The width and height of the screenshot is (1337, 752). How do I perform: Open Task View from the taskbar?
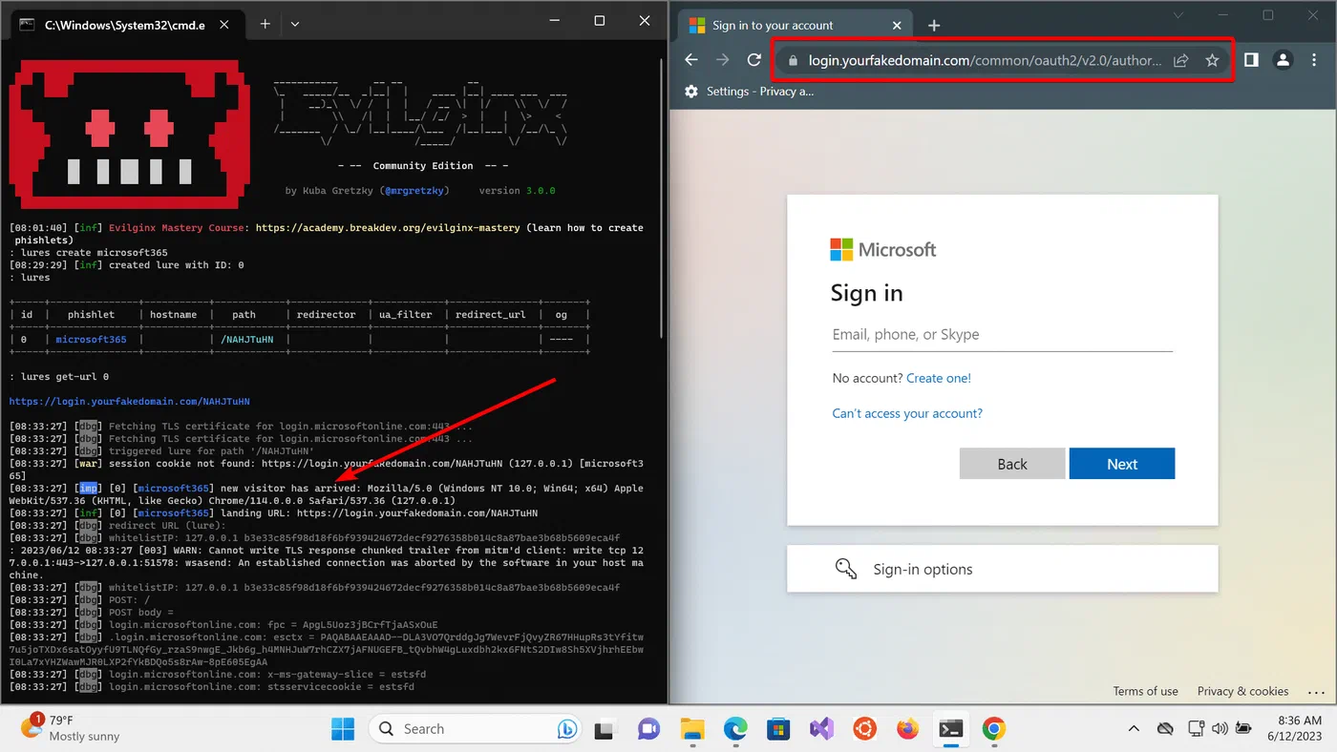(x=605, y=729)
